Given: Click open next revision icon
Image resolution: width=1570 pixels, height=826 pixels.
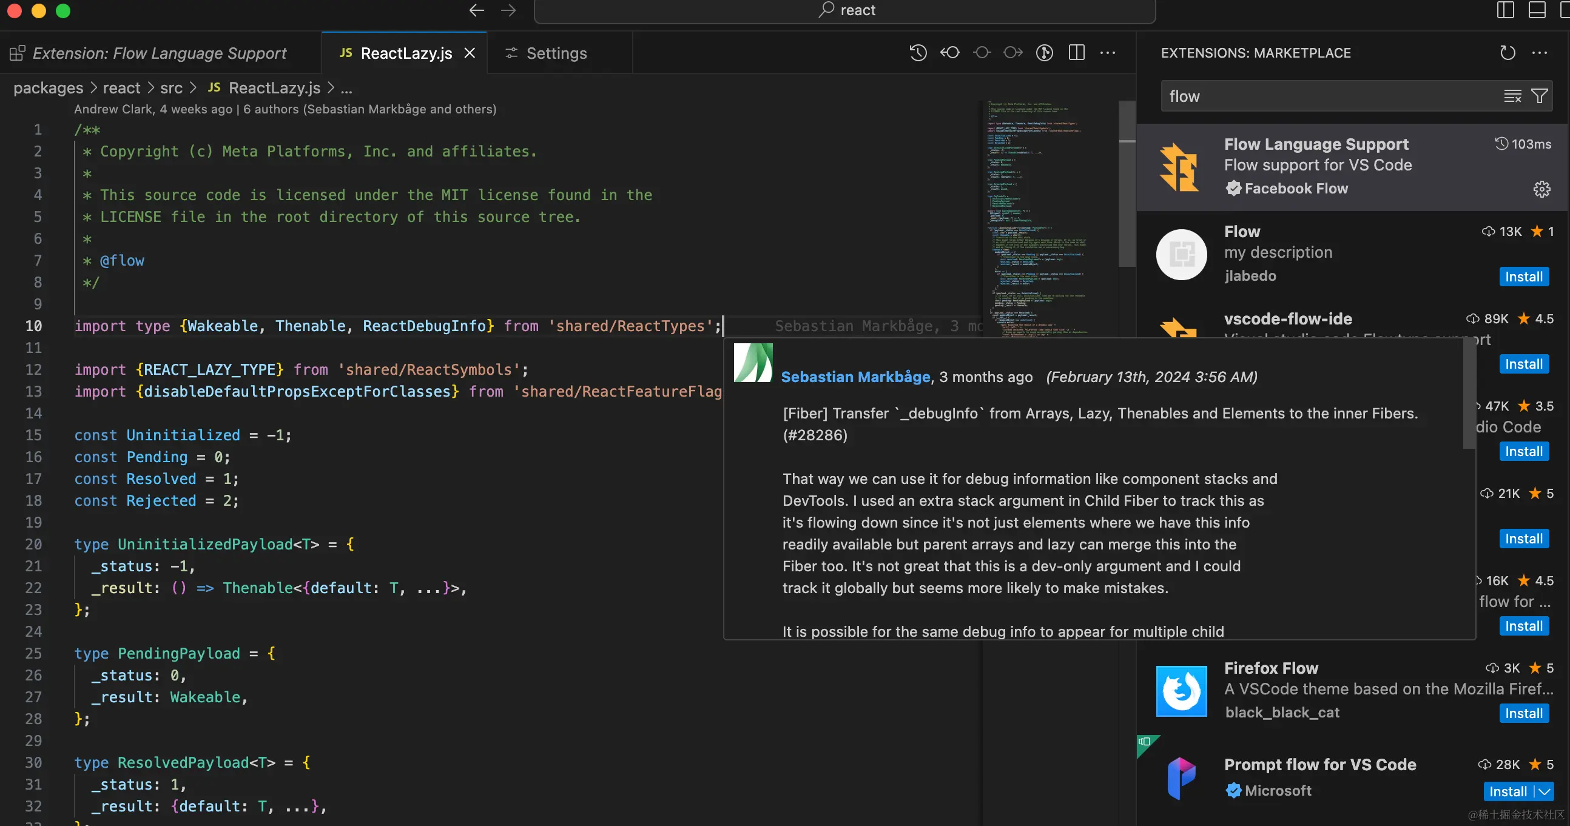Looking at the screenshot, I should [x=1013, y=53].
